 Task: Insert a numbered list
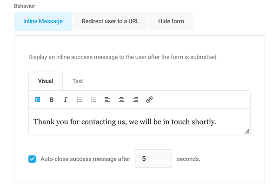coord(93,100)
